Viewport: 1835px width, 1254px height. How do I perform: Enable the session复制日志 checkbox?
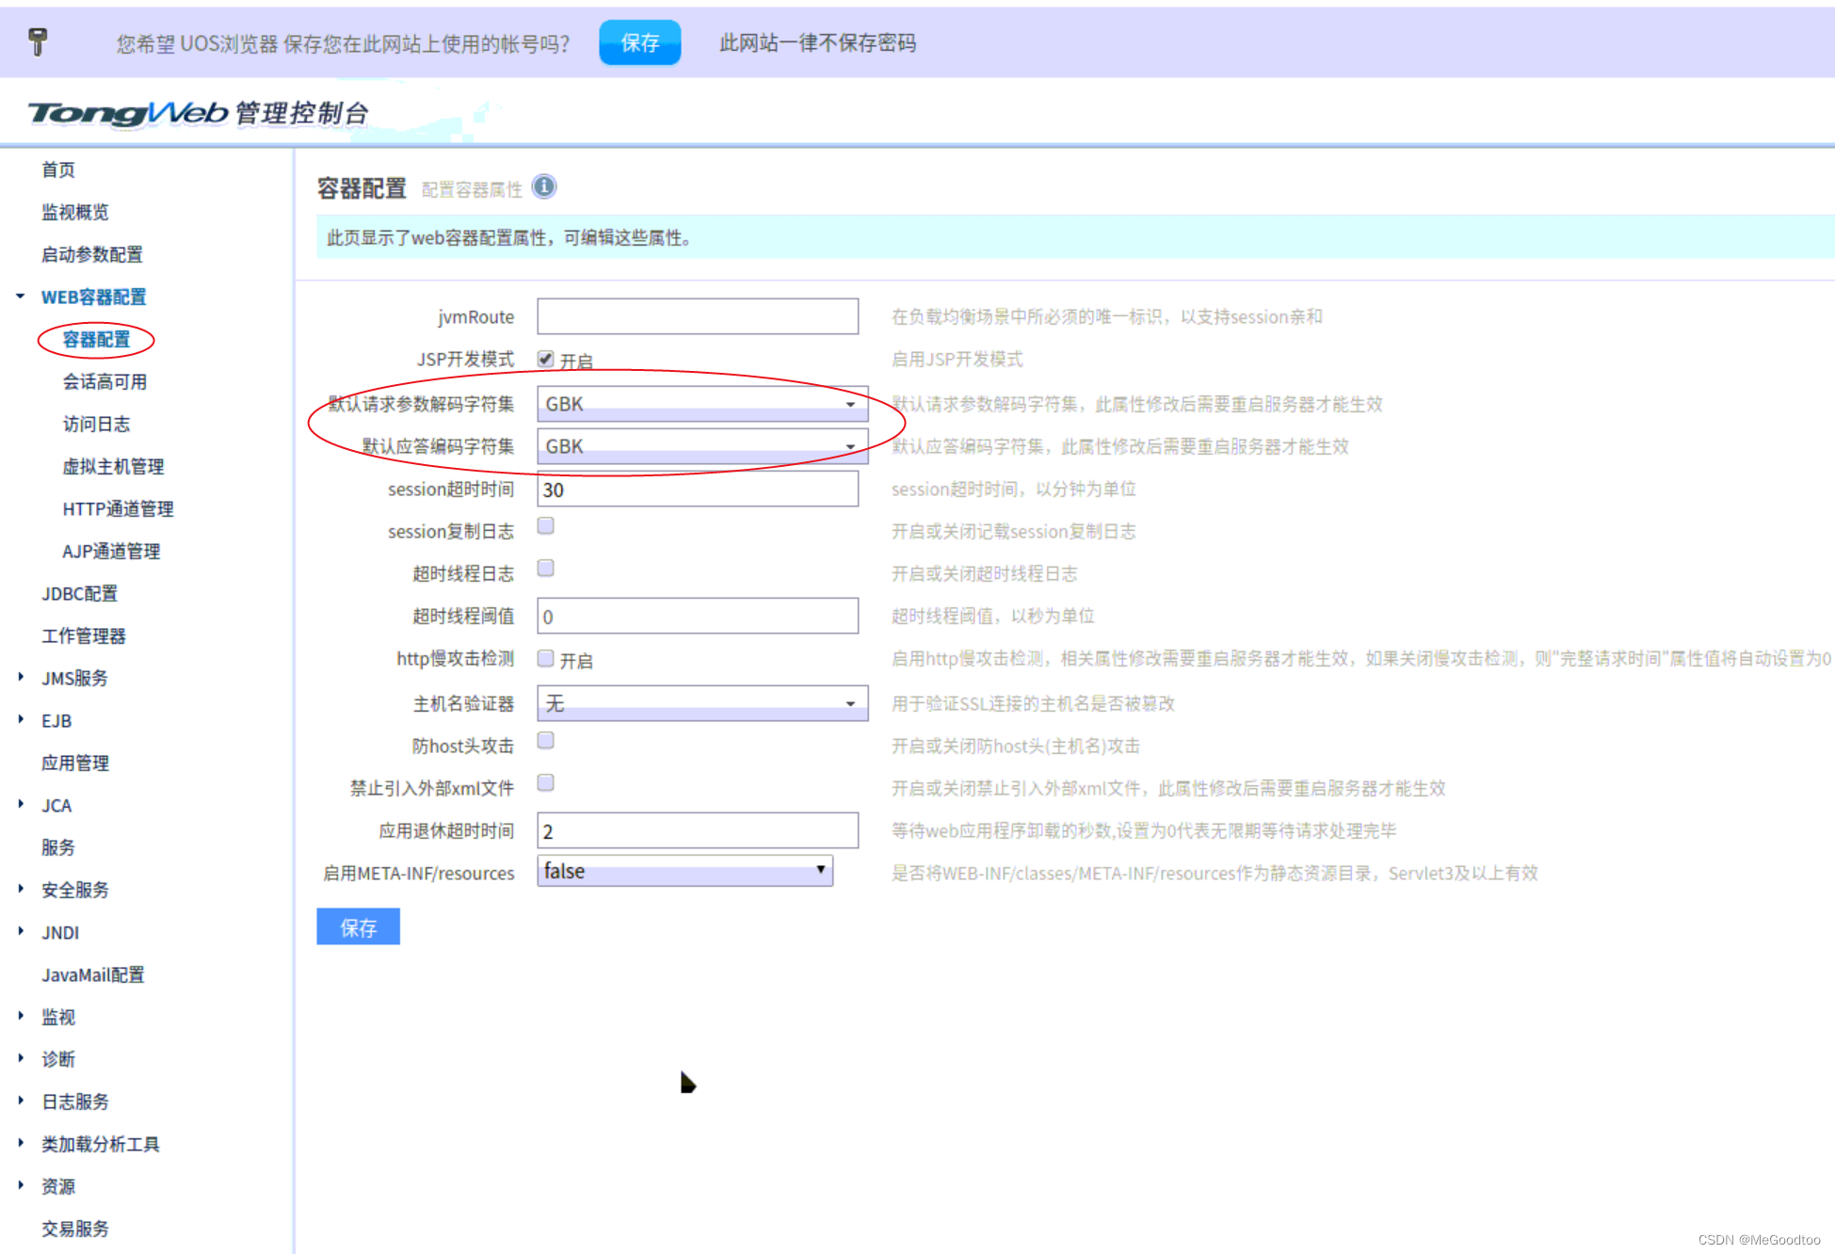[545, 526]
